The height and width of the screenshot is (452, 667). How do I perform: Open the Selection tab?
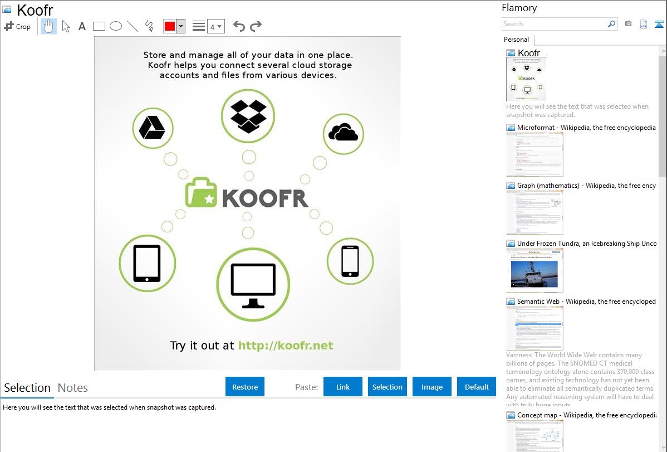[x=27, y=388]
